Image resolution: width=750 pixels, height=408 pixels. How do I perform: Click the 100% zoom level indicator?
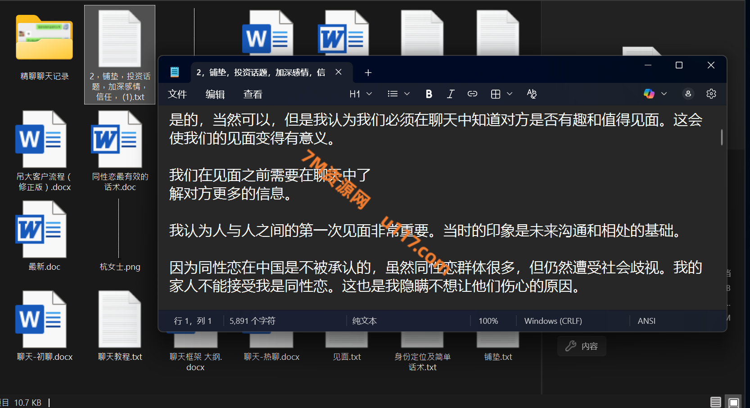(488, 321)
